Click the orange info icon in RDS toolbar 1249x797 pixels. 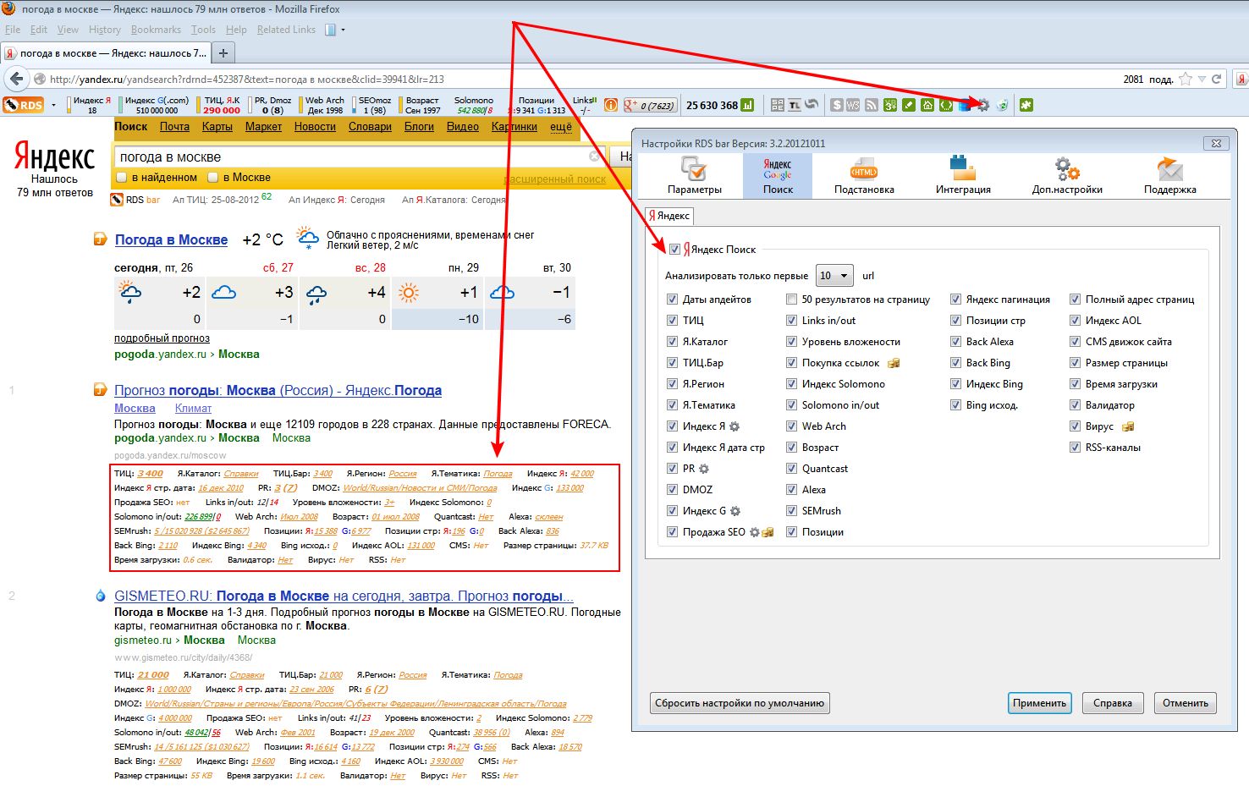[610, 105]
